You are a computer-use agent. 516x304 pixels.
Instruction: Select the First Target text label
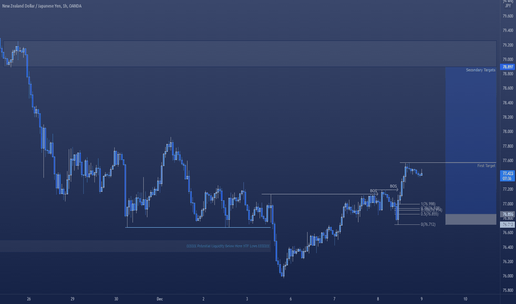click(x=486, y=166)
